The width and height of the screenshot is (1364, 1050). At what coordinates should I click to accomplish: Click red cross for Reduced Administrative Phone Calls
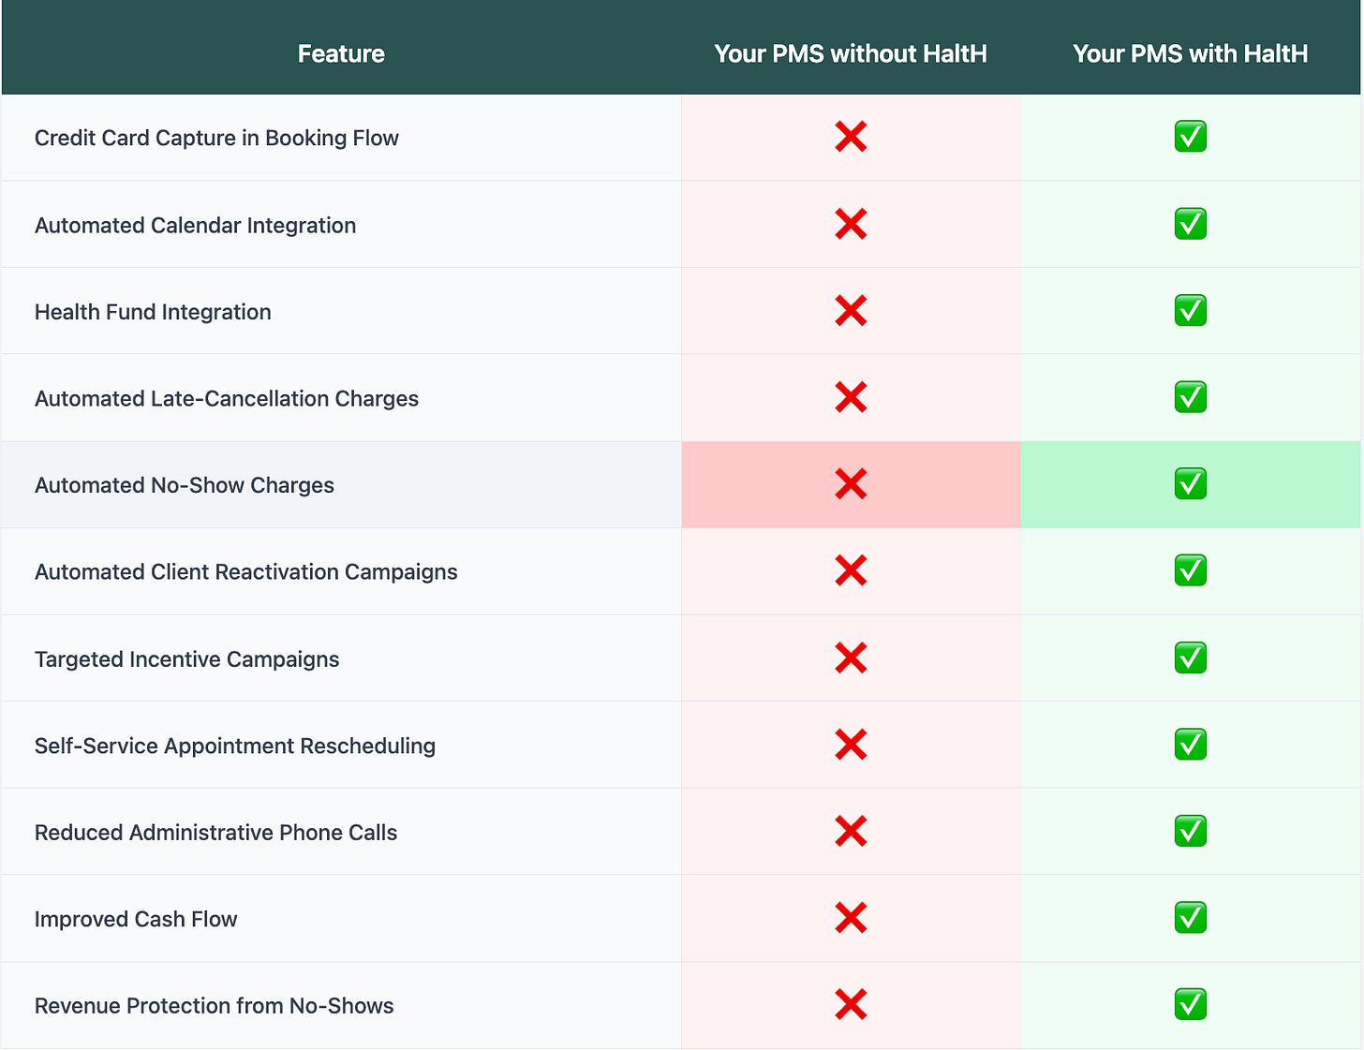pyautogui.click(x=851, y=831)
